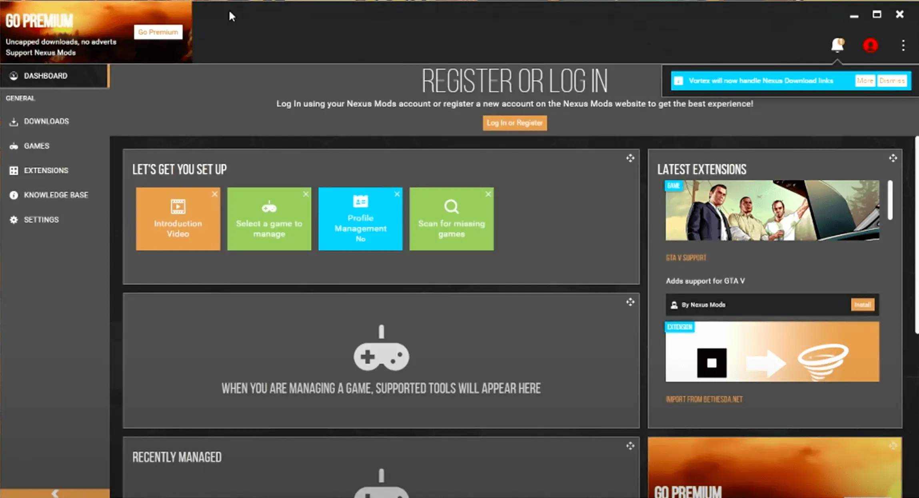The image size is (919, 498).
Task: Click the EXTENSION tag on Bethesda thumbnail
Action: 679,327
